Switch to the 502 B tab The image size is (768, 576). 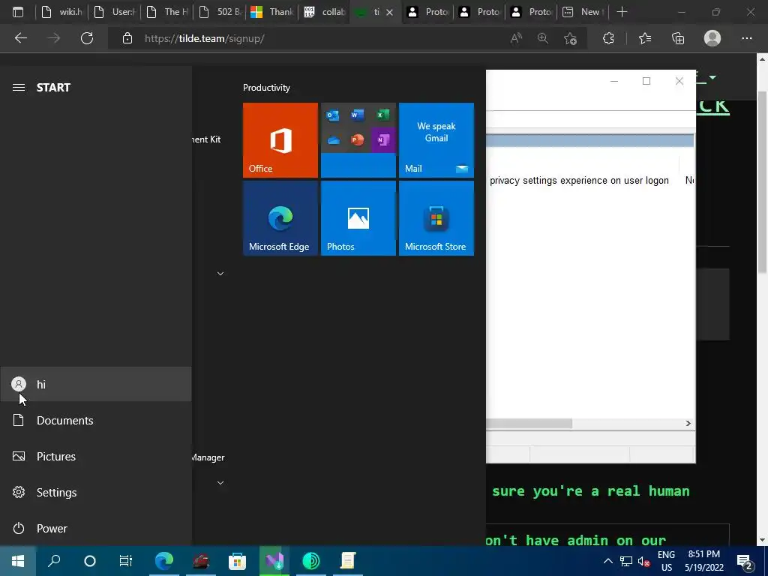tap(220, 12)
